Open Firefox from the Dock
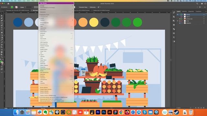This screenshot has width=207, height=116. (x=127, y=112)
